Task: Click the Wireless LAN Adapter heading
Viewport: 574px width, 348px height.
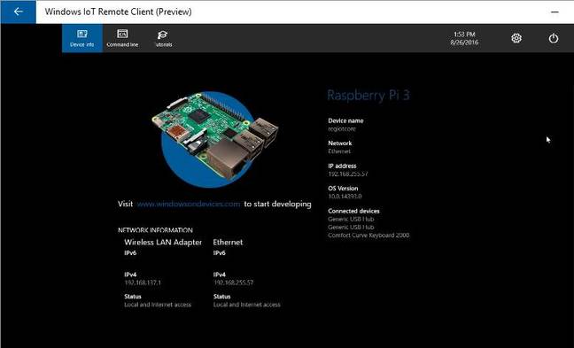Action: tap(163, 243)
